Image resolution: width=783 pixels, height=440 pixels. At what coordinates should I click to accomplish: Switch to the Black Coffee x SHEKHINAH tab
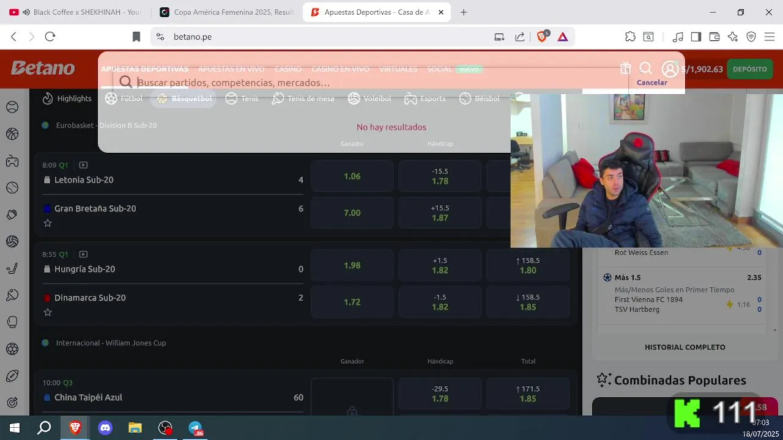pos(75,12)
